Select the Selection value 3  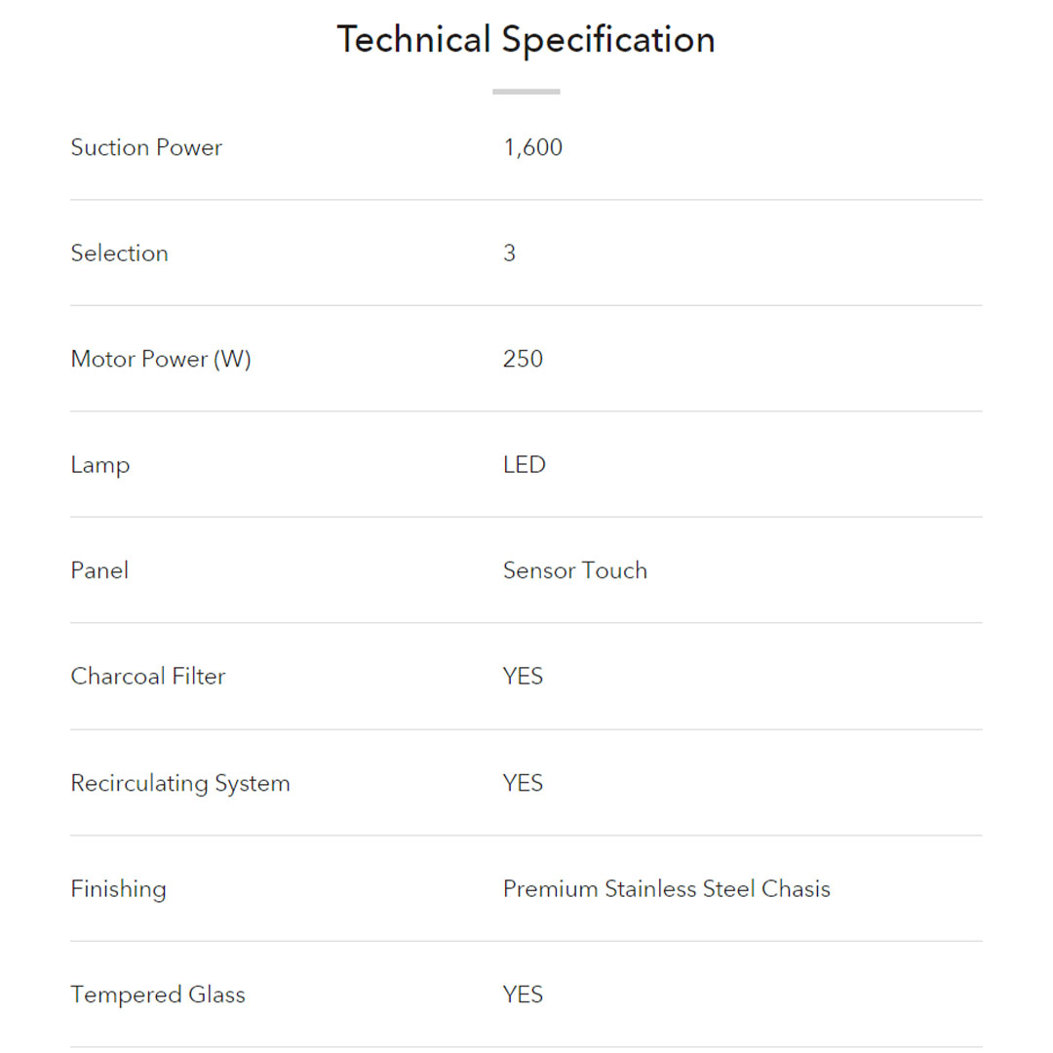click(509, 253)
